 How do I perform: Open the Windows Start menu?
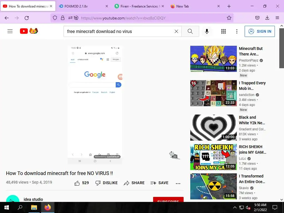click(7, 207)
